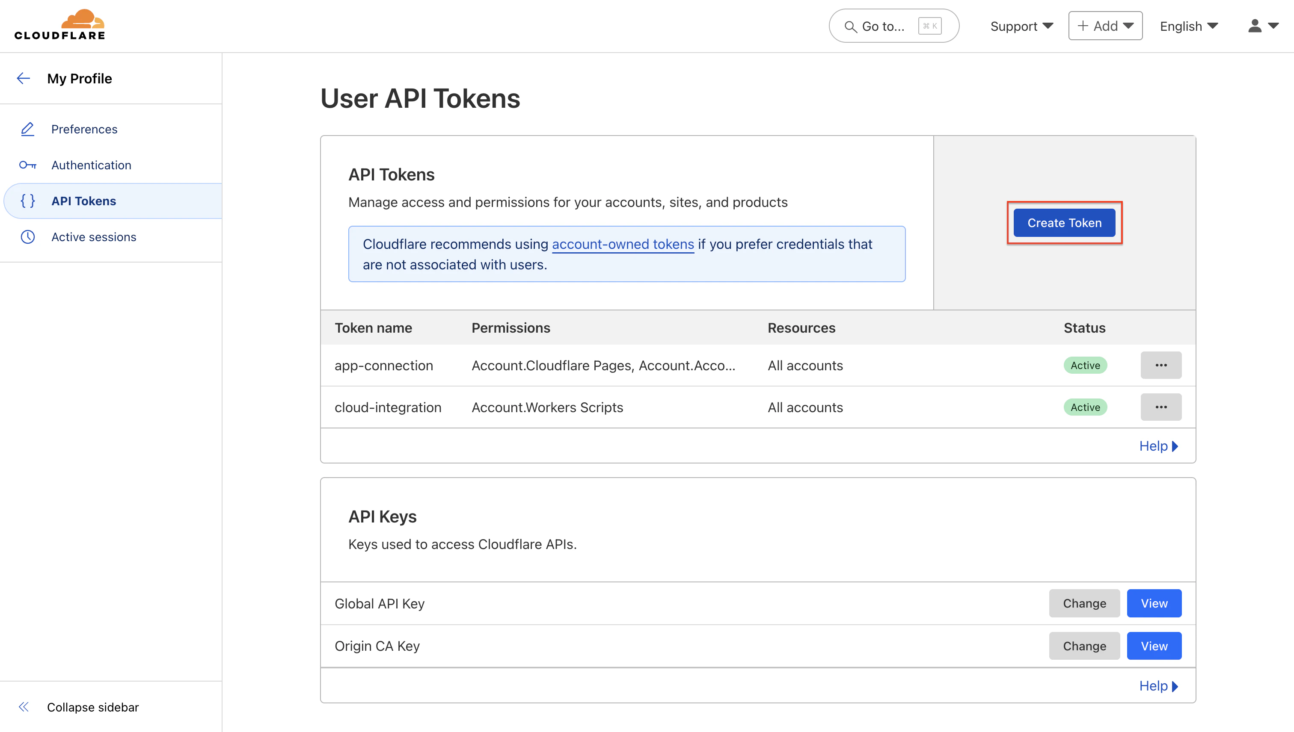
Task: Click Change for Origin CA Key
Action: click(x=1084, y=646)
